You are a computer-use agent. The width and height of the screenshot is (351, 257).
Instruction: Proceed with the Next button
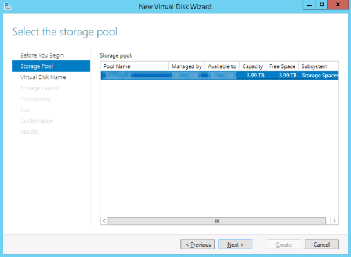coord(235,244)
